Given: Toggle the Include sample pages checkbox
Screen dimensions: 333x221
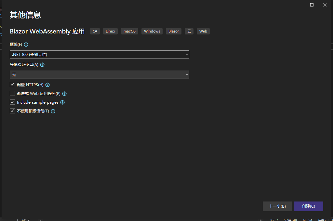Looking at the screenshot, I should click(x=12, y=102).
